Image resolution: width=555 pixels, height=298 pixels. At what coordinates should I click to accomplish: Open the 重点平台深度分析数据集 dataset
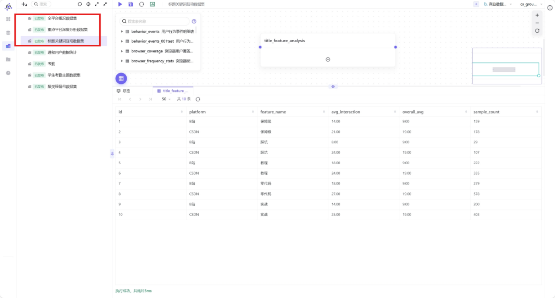68,29
